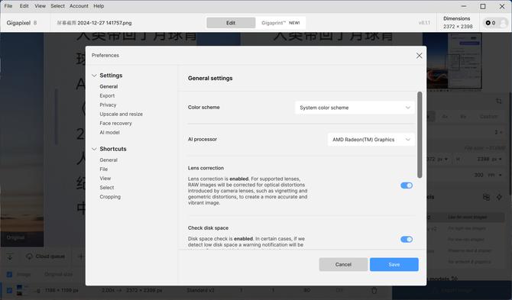Image resolution: width=512 pixels, height=300 pixels.
Task: Select Privacy settings
Action: (x=108, y=105)
